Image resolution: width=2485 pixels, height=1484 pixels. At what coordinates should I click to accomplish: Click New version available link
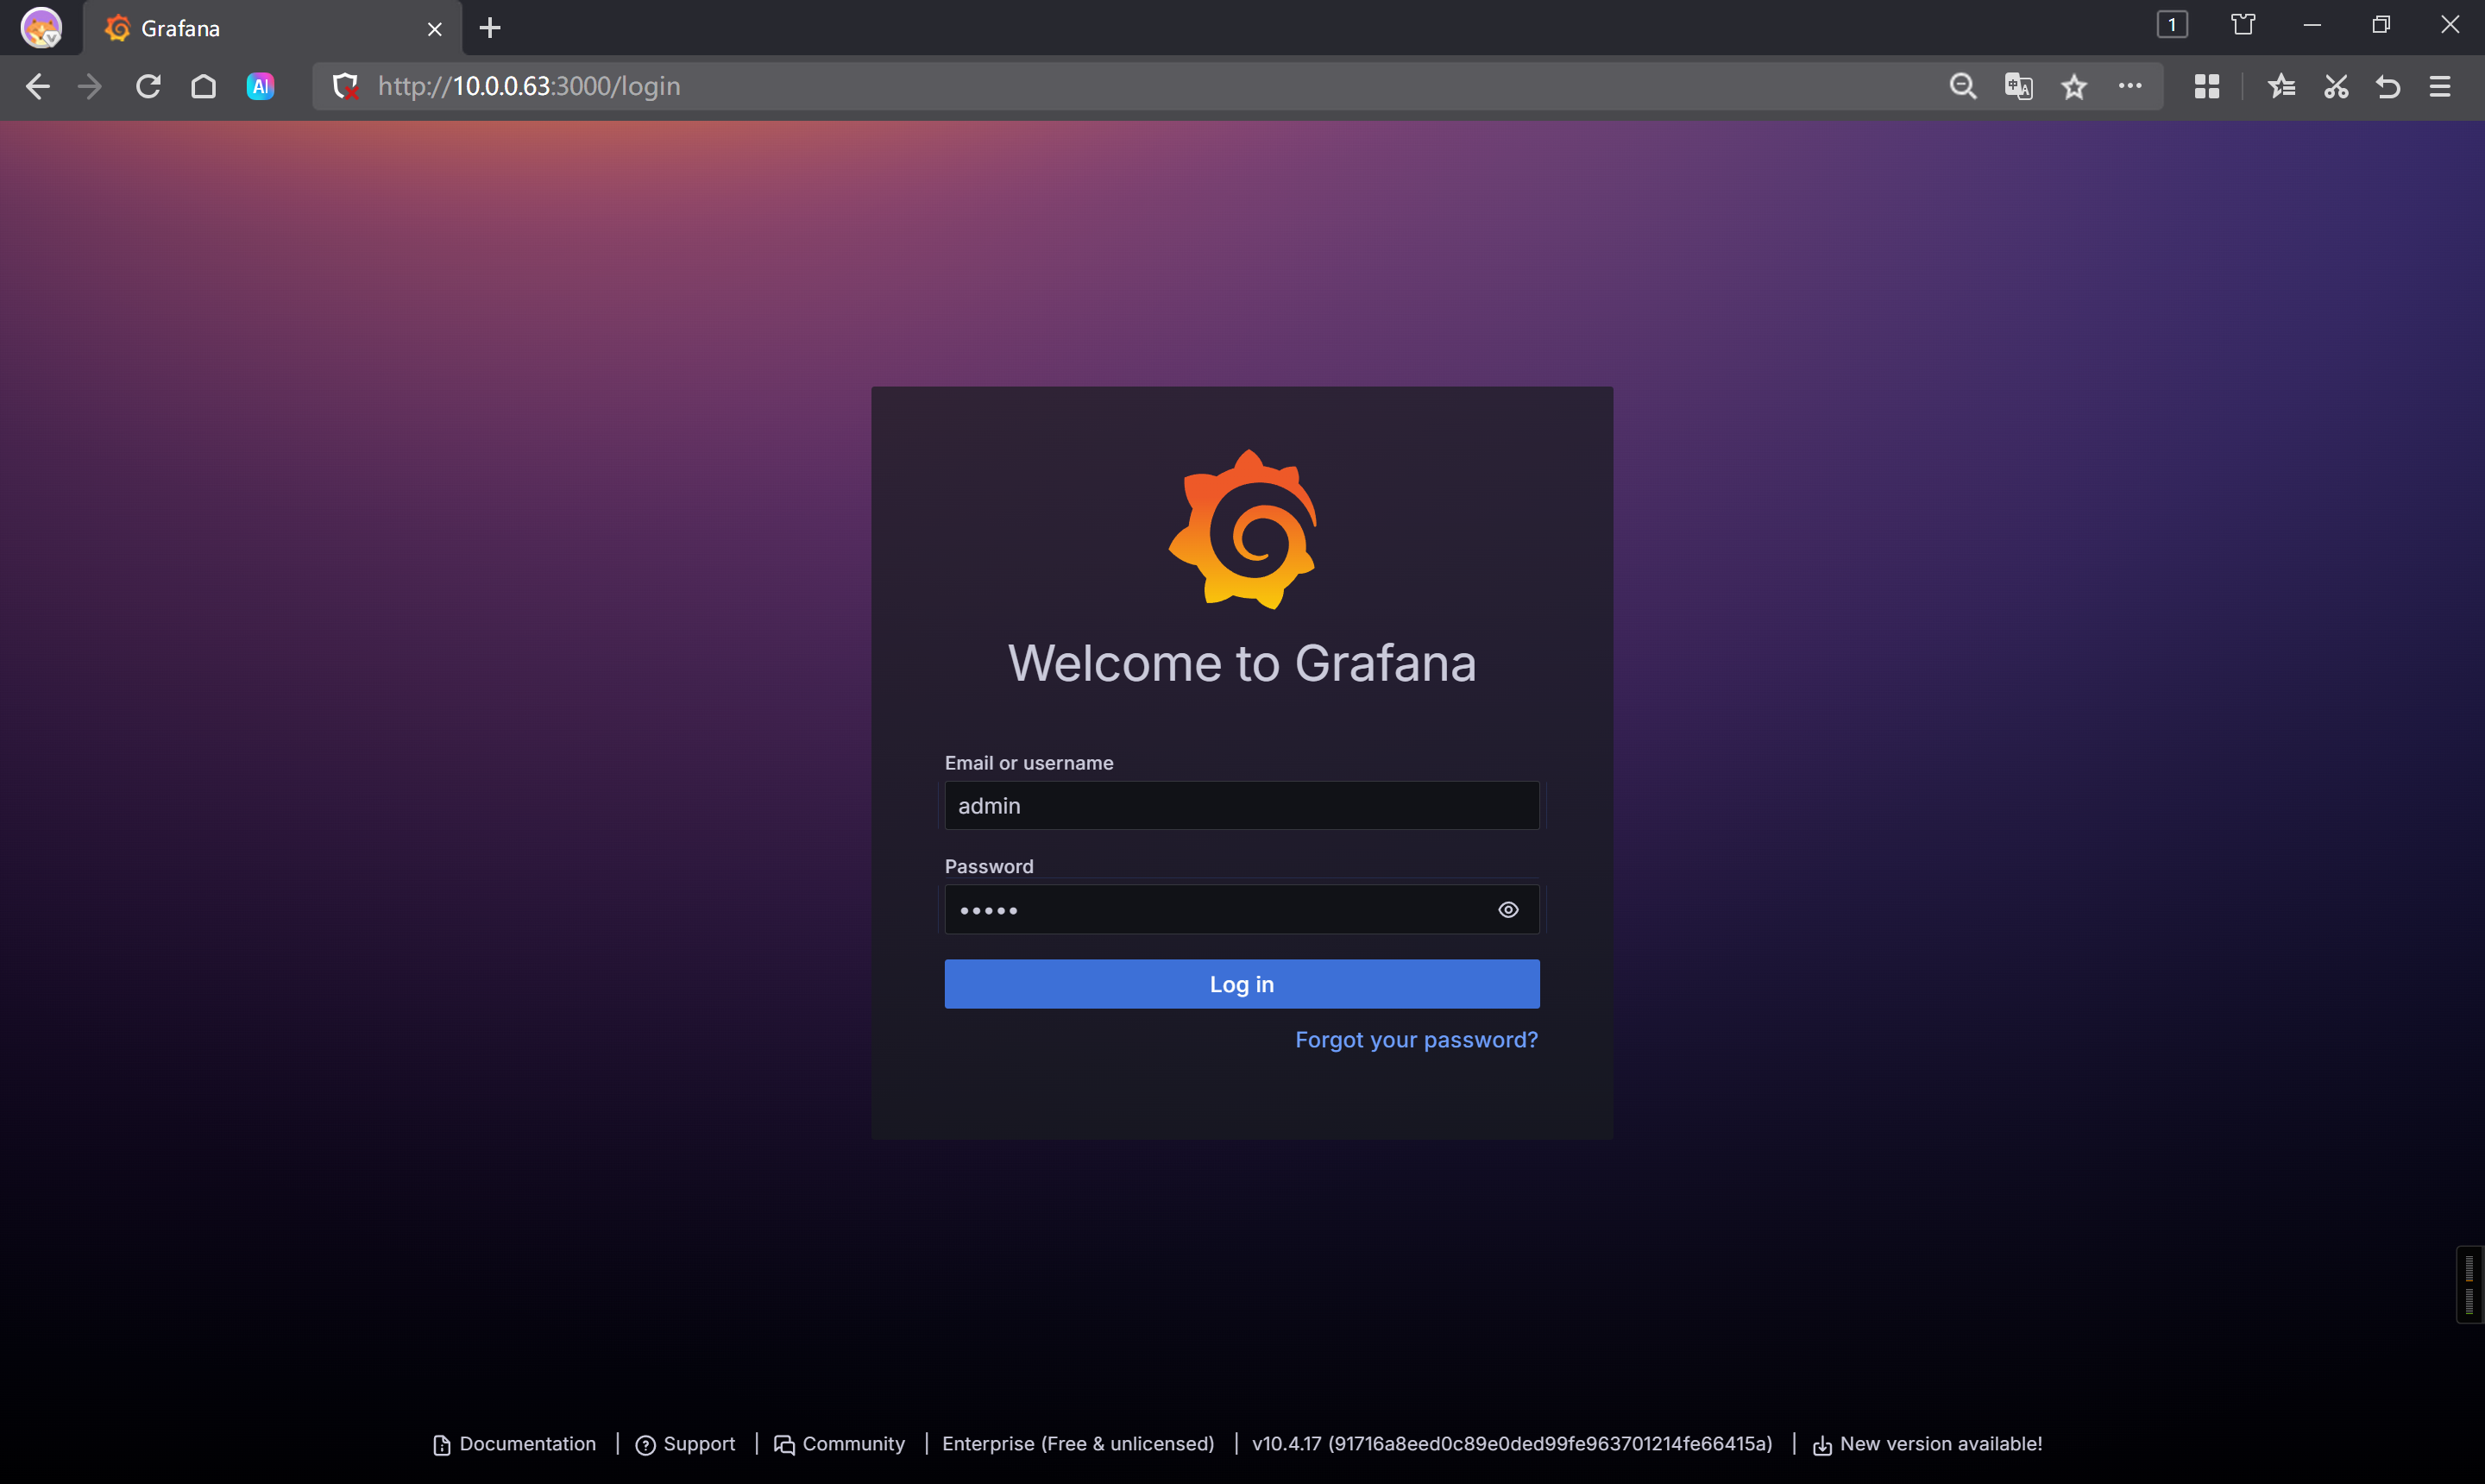[x=1927, y=1445]
